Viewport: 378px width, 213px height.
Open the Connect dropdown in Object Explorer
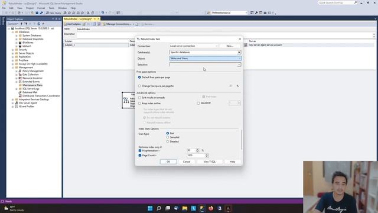tap(13, 24)
